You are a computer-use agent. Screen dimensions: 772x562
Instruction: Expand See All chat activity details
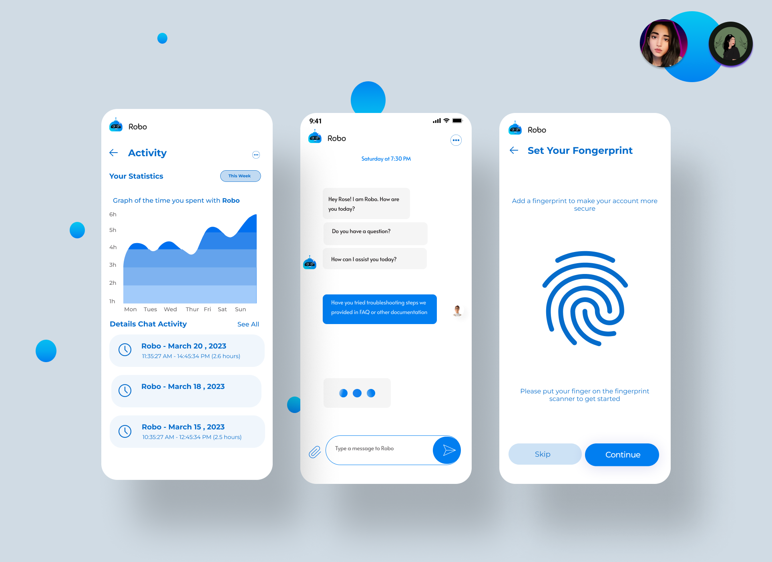(x=248, y=324)
